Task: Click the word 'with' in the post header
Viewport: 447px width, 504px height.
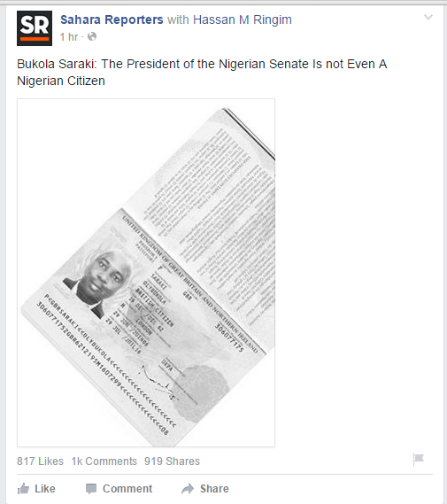Action: (x=178, y=19)
